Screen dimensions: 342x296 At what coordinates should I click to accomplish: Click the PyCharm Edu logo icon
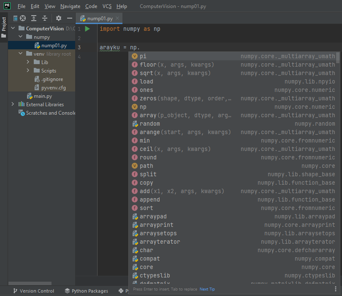pyautogui.click(x=7, y=6)
